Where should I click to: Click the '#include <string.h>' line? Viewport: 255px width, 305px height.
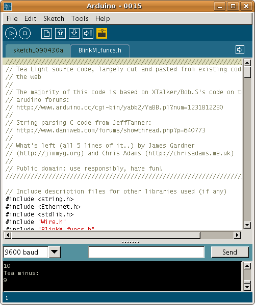40,199
